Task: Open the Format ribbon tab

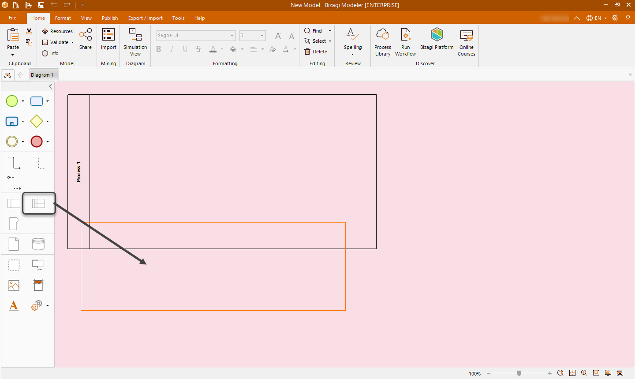Action: point(63,18)
